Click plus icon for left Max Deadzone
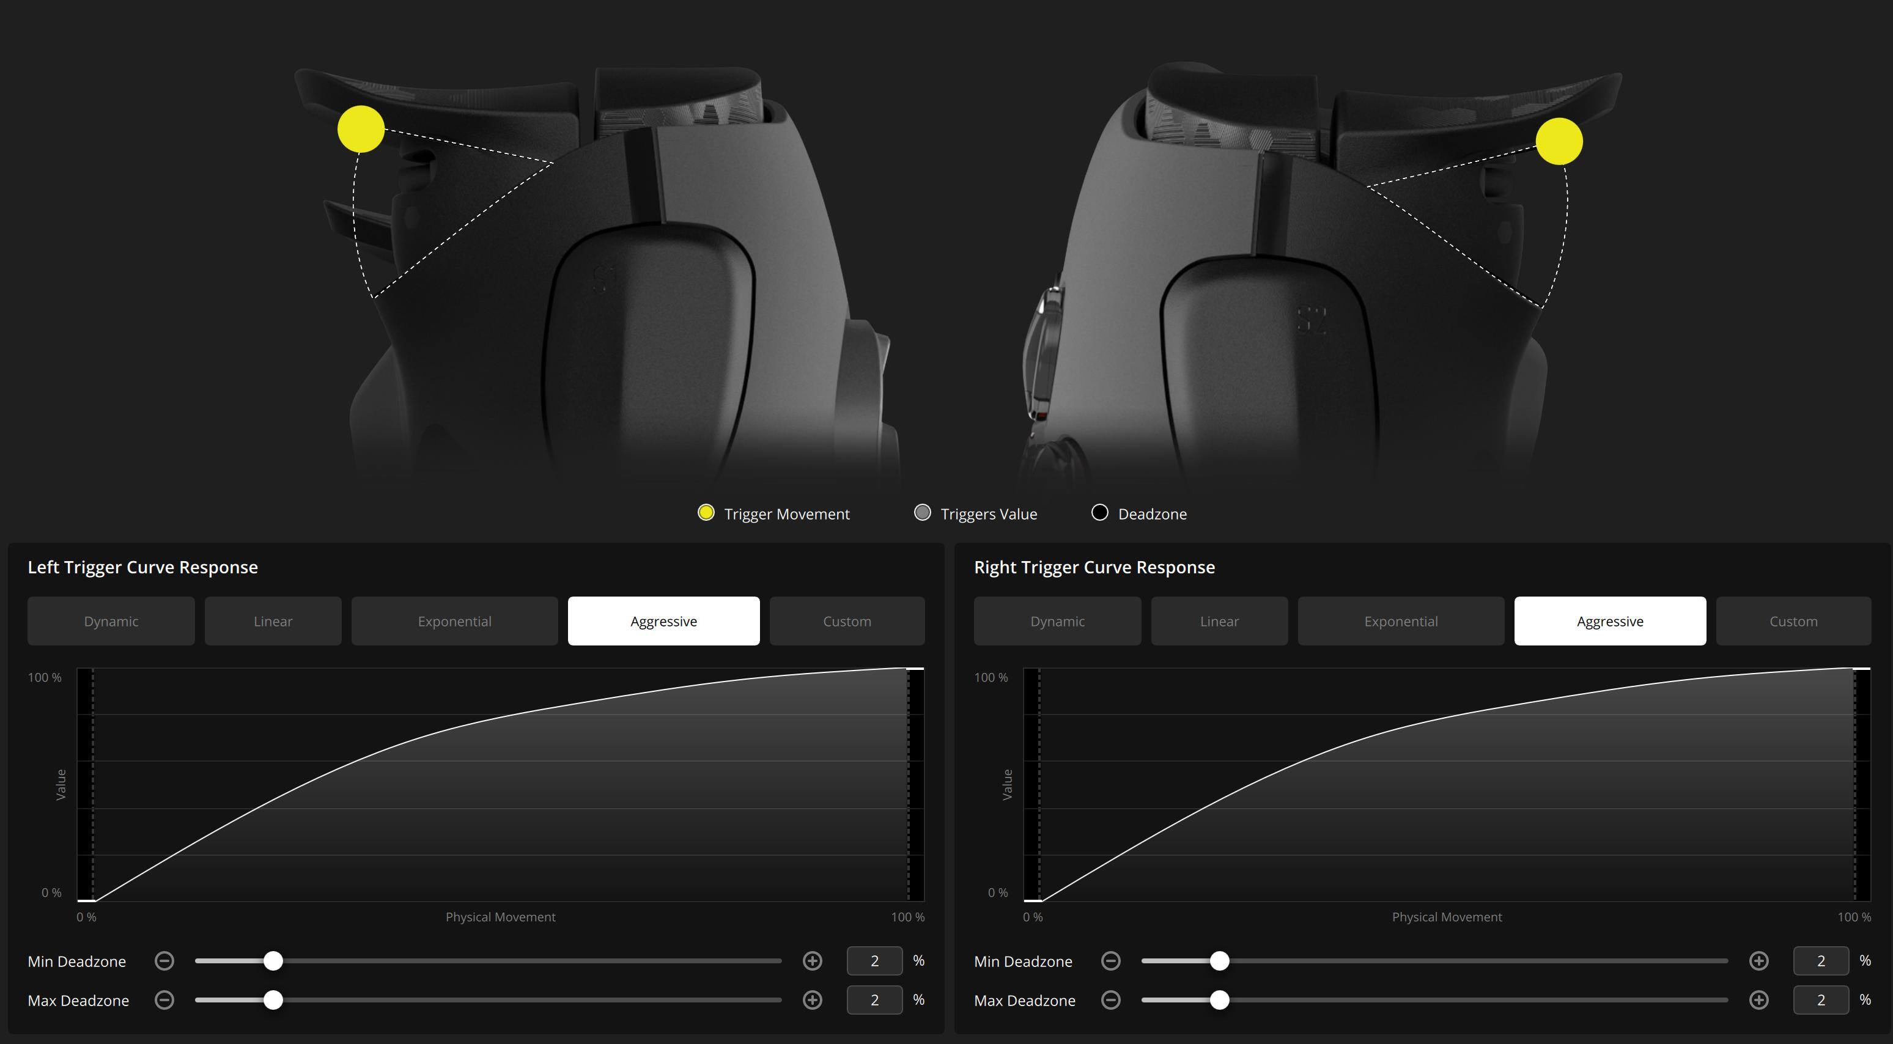This screenshot has height=1044, width=1893. coord(812,1000)
